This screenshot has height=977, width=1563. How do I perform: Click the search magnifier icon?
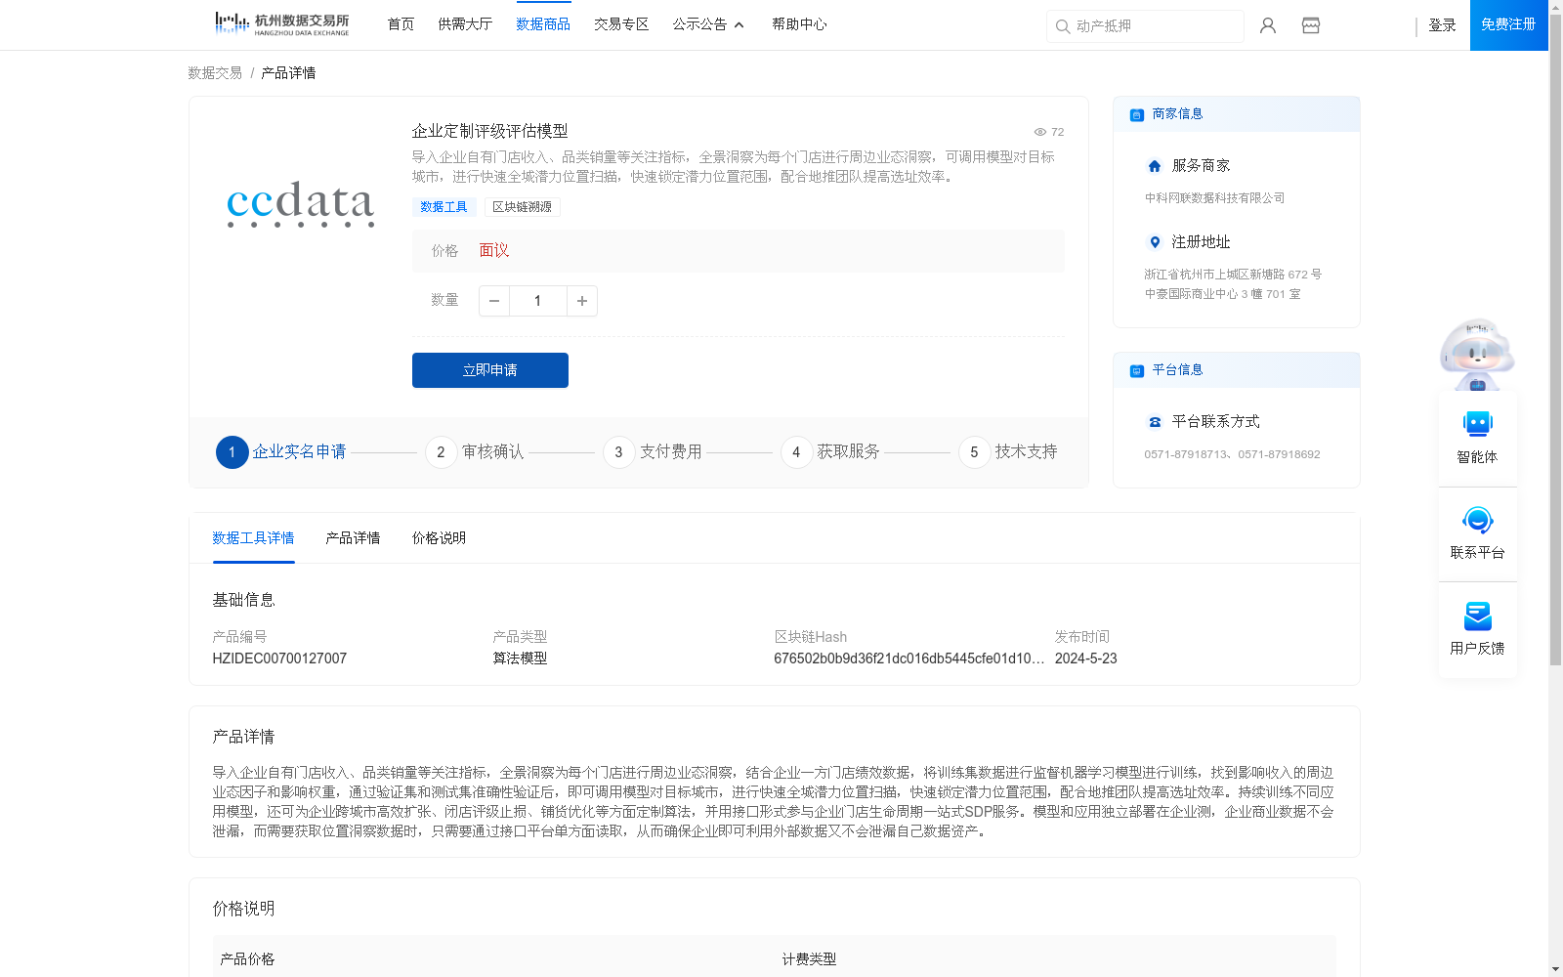point(1062,26)
